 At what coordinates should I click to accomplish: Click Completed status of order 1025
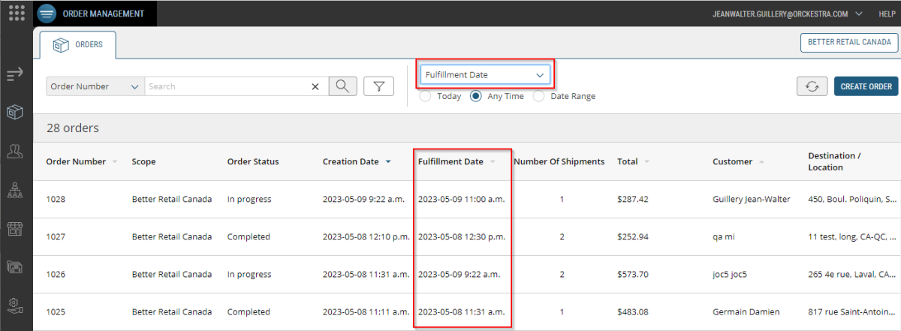point(249,311)
